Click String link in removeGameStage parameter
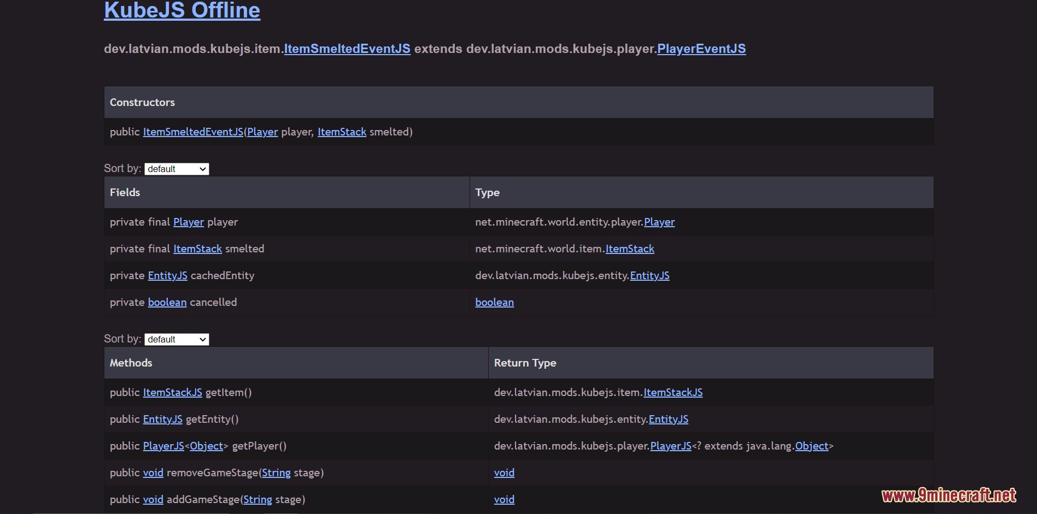Viewport: 1037px width, 514px height. (276, 472)
